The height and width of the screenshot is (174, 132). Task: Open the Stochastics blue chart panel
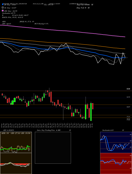[116, 142]
